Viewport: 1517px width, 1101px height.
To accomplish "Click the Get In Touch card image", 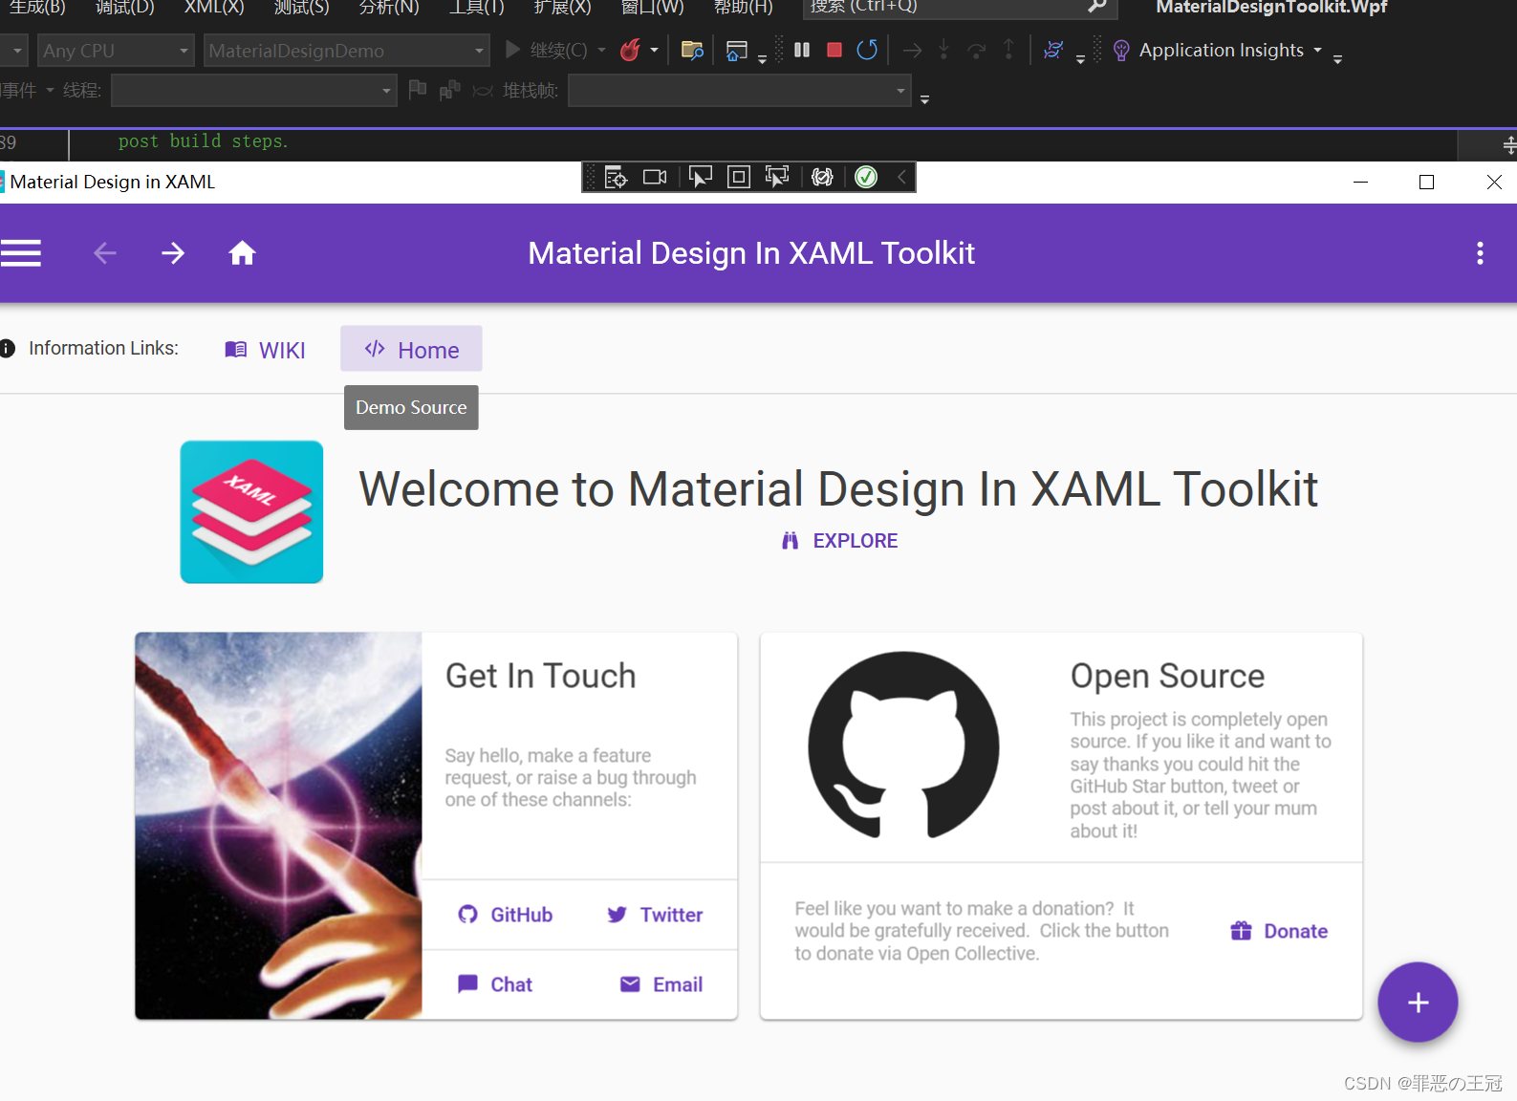I will point(278,826).
